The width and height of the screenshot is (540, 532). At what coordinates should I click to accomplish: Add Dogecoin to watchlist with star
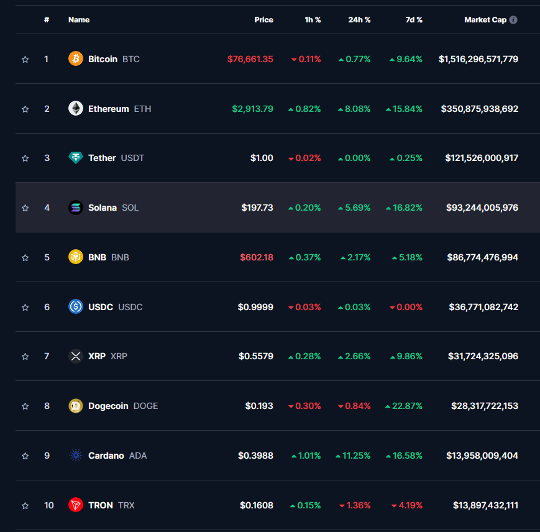pos(25,406)
